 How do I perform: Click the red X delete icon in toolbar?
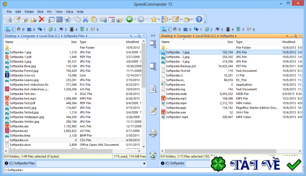(x=42, y=19)
